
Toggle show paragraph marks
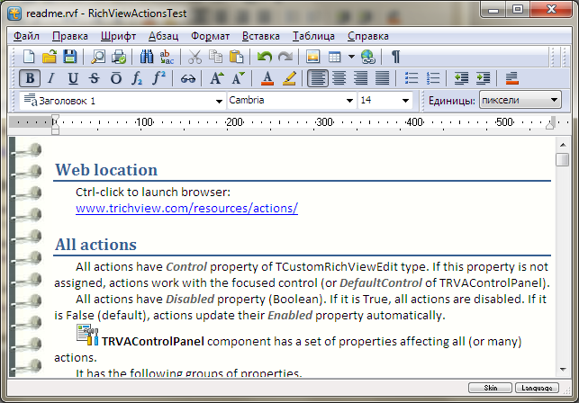pos(395,57)
